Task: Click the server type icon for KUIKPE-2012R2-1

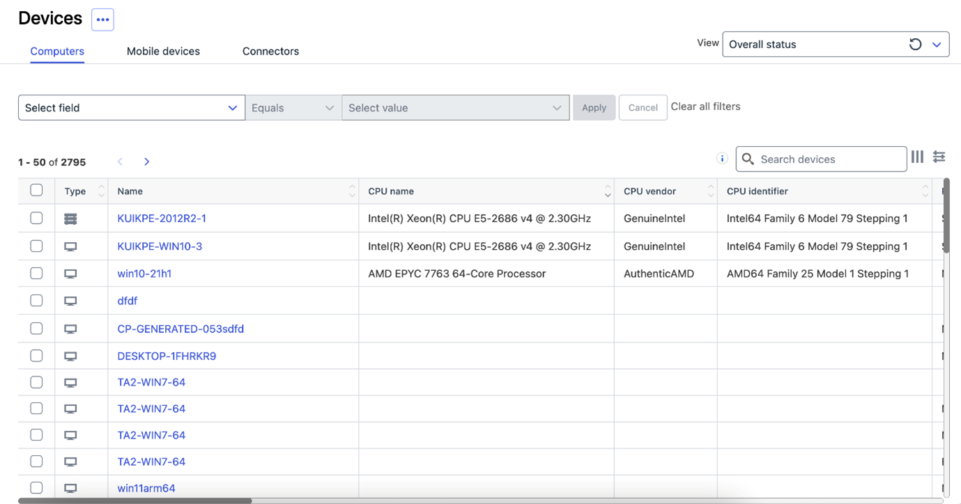Action: pyautogui.click(x=70, y=219)
